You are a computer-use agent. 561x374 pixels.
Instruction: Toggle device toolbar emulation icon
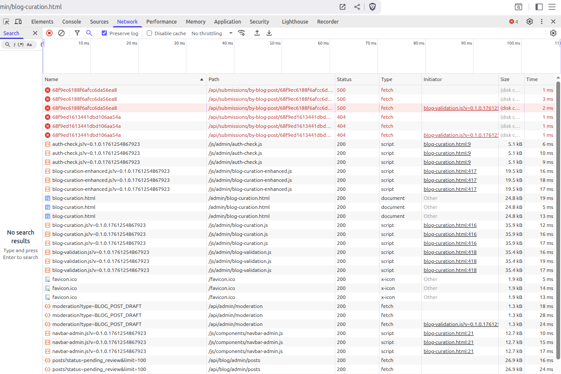pos(18,21)
